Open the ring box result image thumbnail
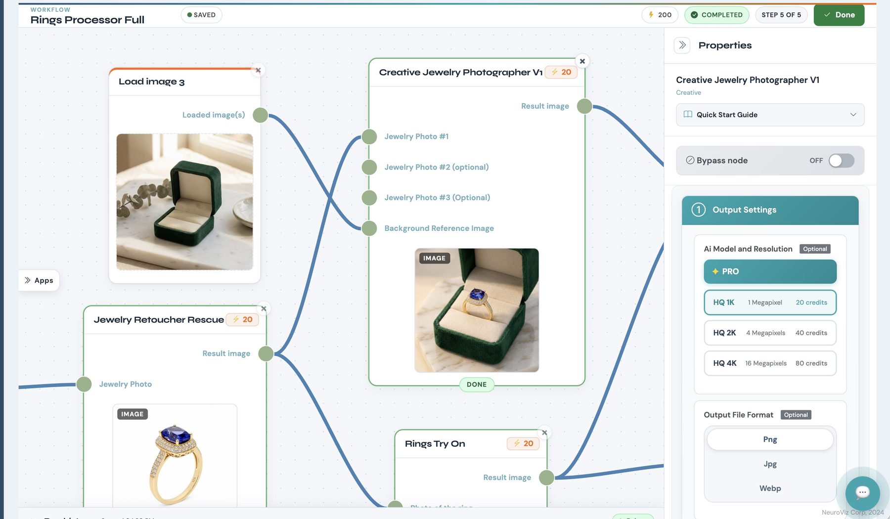This screenshot has width=890, height=519. click(x=477, y=310)
